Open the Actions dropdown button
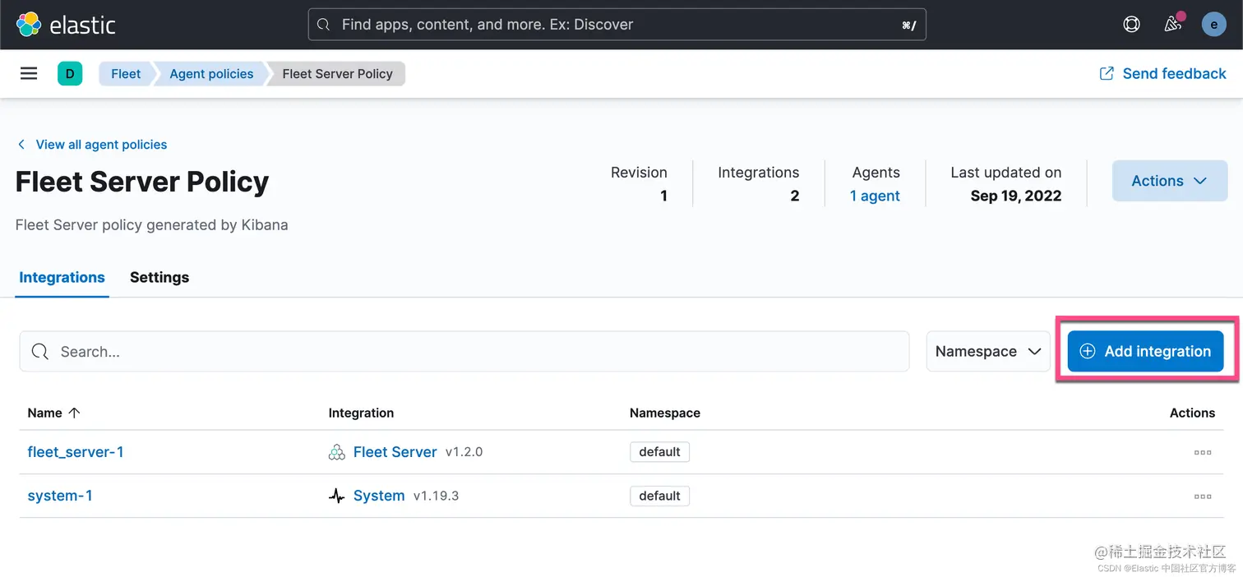Viewport: 1243px width, 577px height. 1169,181
